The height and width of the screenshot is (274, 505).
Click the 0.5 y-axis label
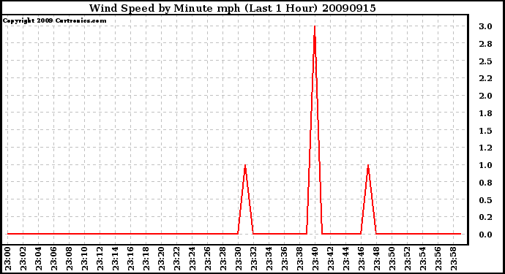485,200
